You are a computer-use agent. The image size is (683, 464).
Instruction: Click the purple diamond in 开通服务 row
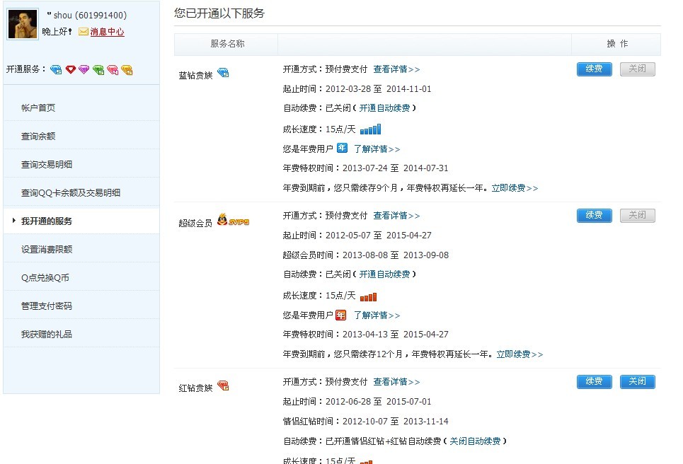pos(84,69)
